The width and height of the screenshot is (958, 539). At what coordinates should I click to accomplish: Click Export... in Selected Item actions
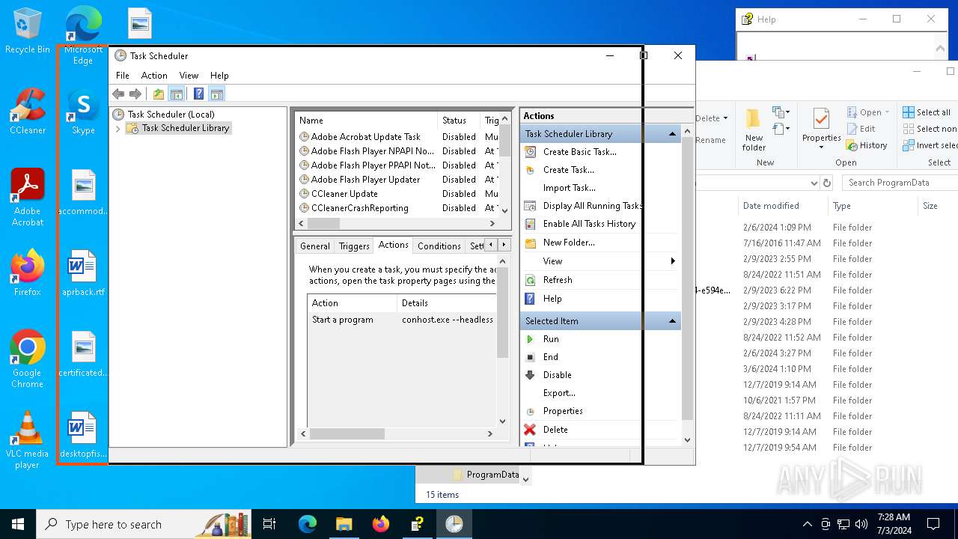pos(559,393)
